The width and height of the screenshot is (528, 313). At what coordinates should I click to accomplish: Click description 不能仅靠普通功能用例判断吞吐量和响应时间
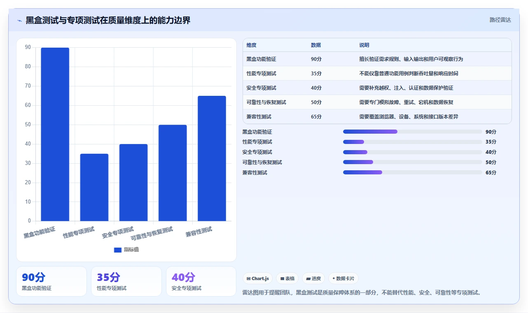[409, 74]
